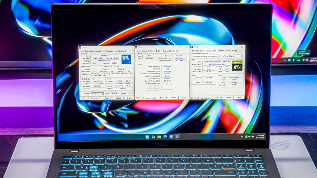Image resolution: width=317 pixels, height=178 pixels.
Task: Click the Uncore Frequency value 897.8 MHz
Action: [179, 61]
